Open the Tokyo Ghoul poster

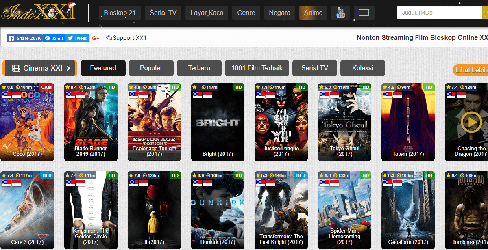click(x=344, y=122)
